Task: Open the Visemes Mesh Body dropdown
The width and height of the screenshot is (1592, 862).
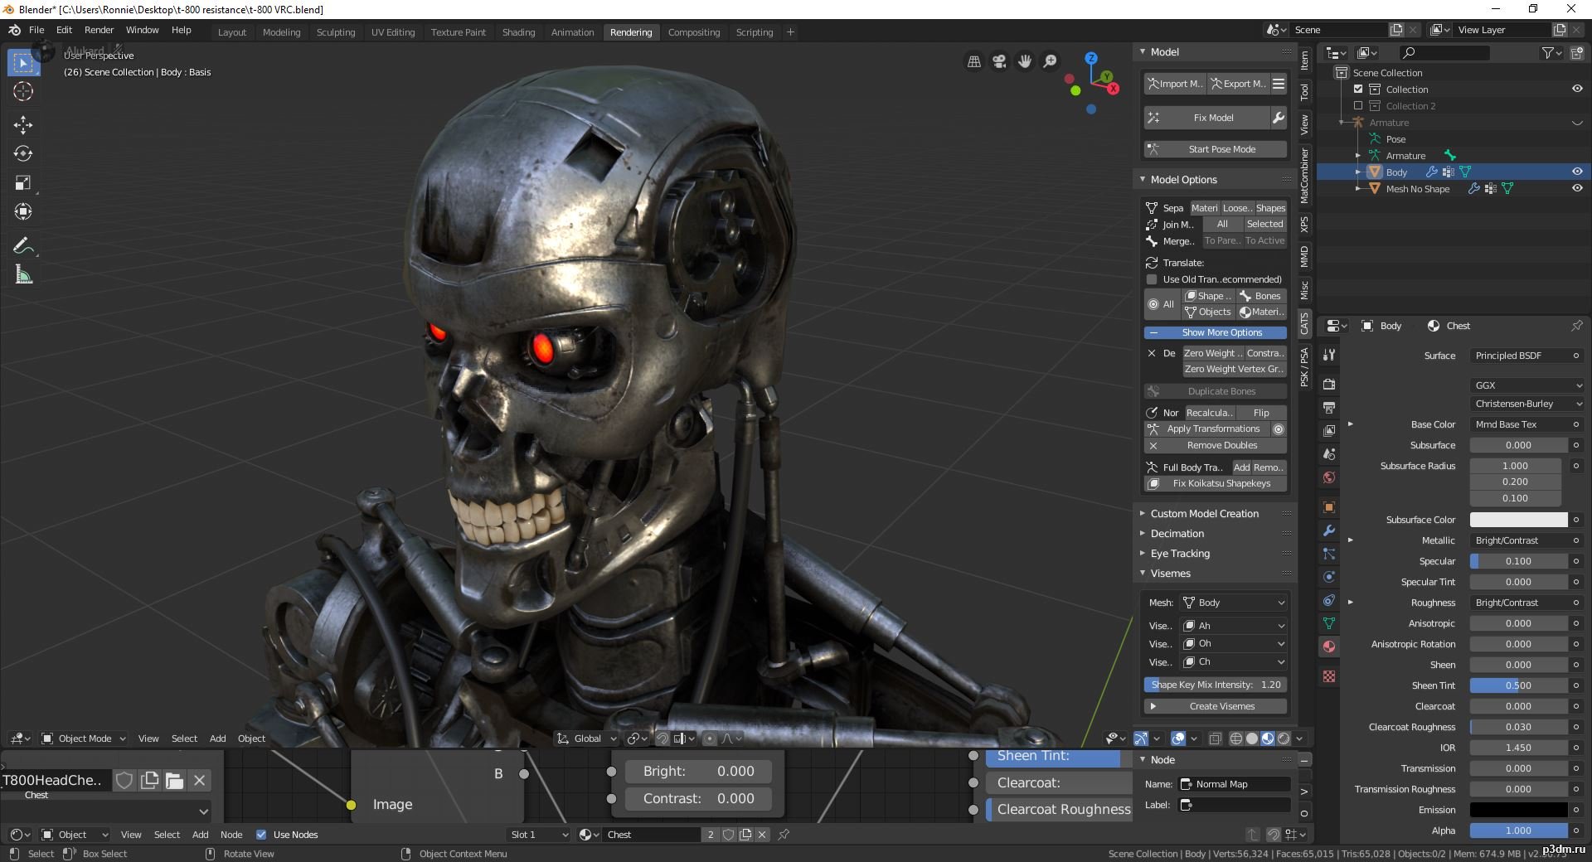Action: click(1234, 603)
